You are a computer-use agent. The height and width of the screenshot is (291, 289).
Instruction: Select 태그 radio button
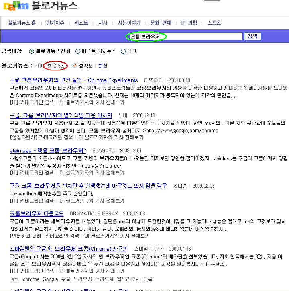point(123,51)
